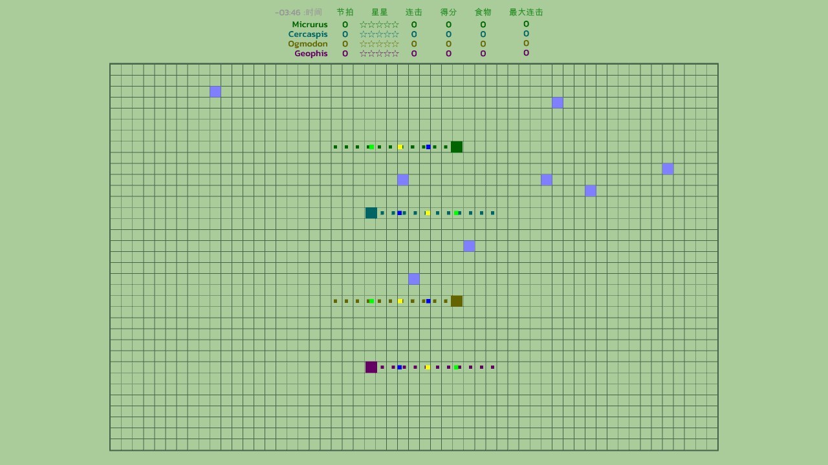
Task: Click the yellow segment in Micrurus's snake body
Action: 400,147
